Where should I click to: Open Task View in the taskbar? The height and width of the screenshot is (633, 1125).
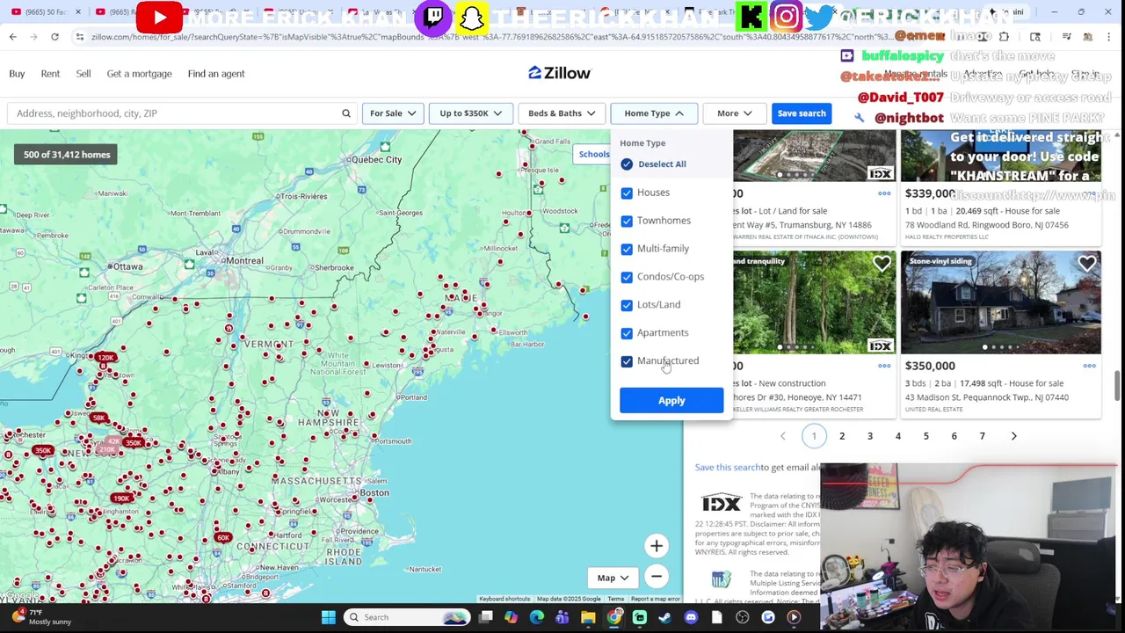point(485,617)
